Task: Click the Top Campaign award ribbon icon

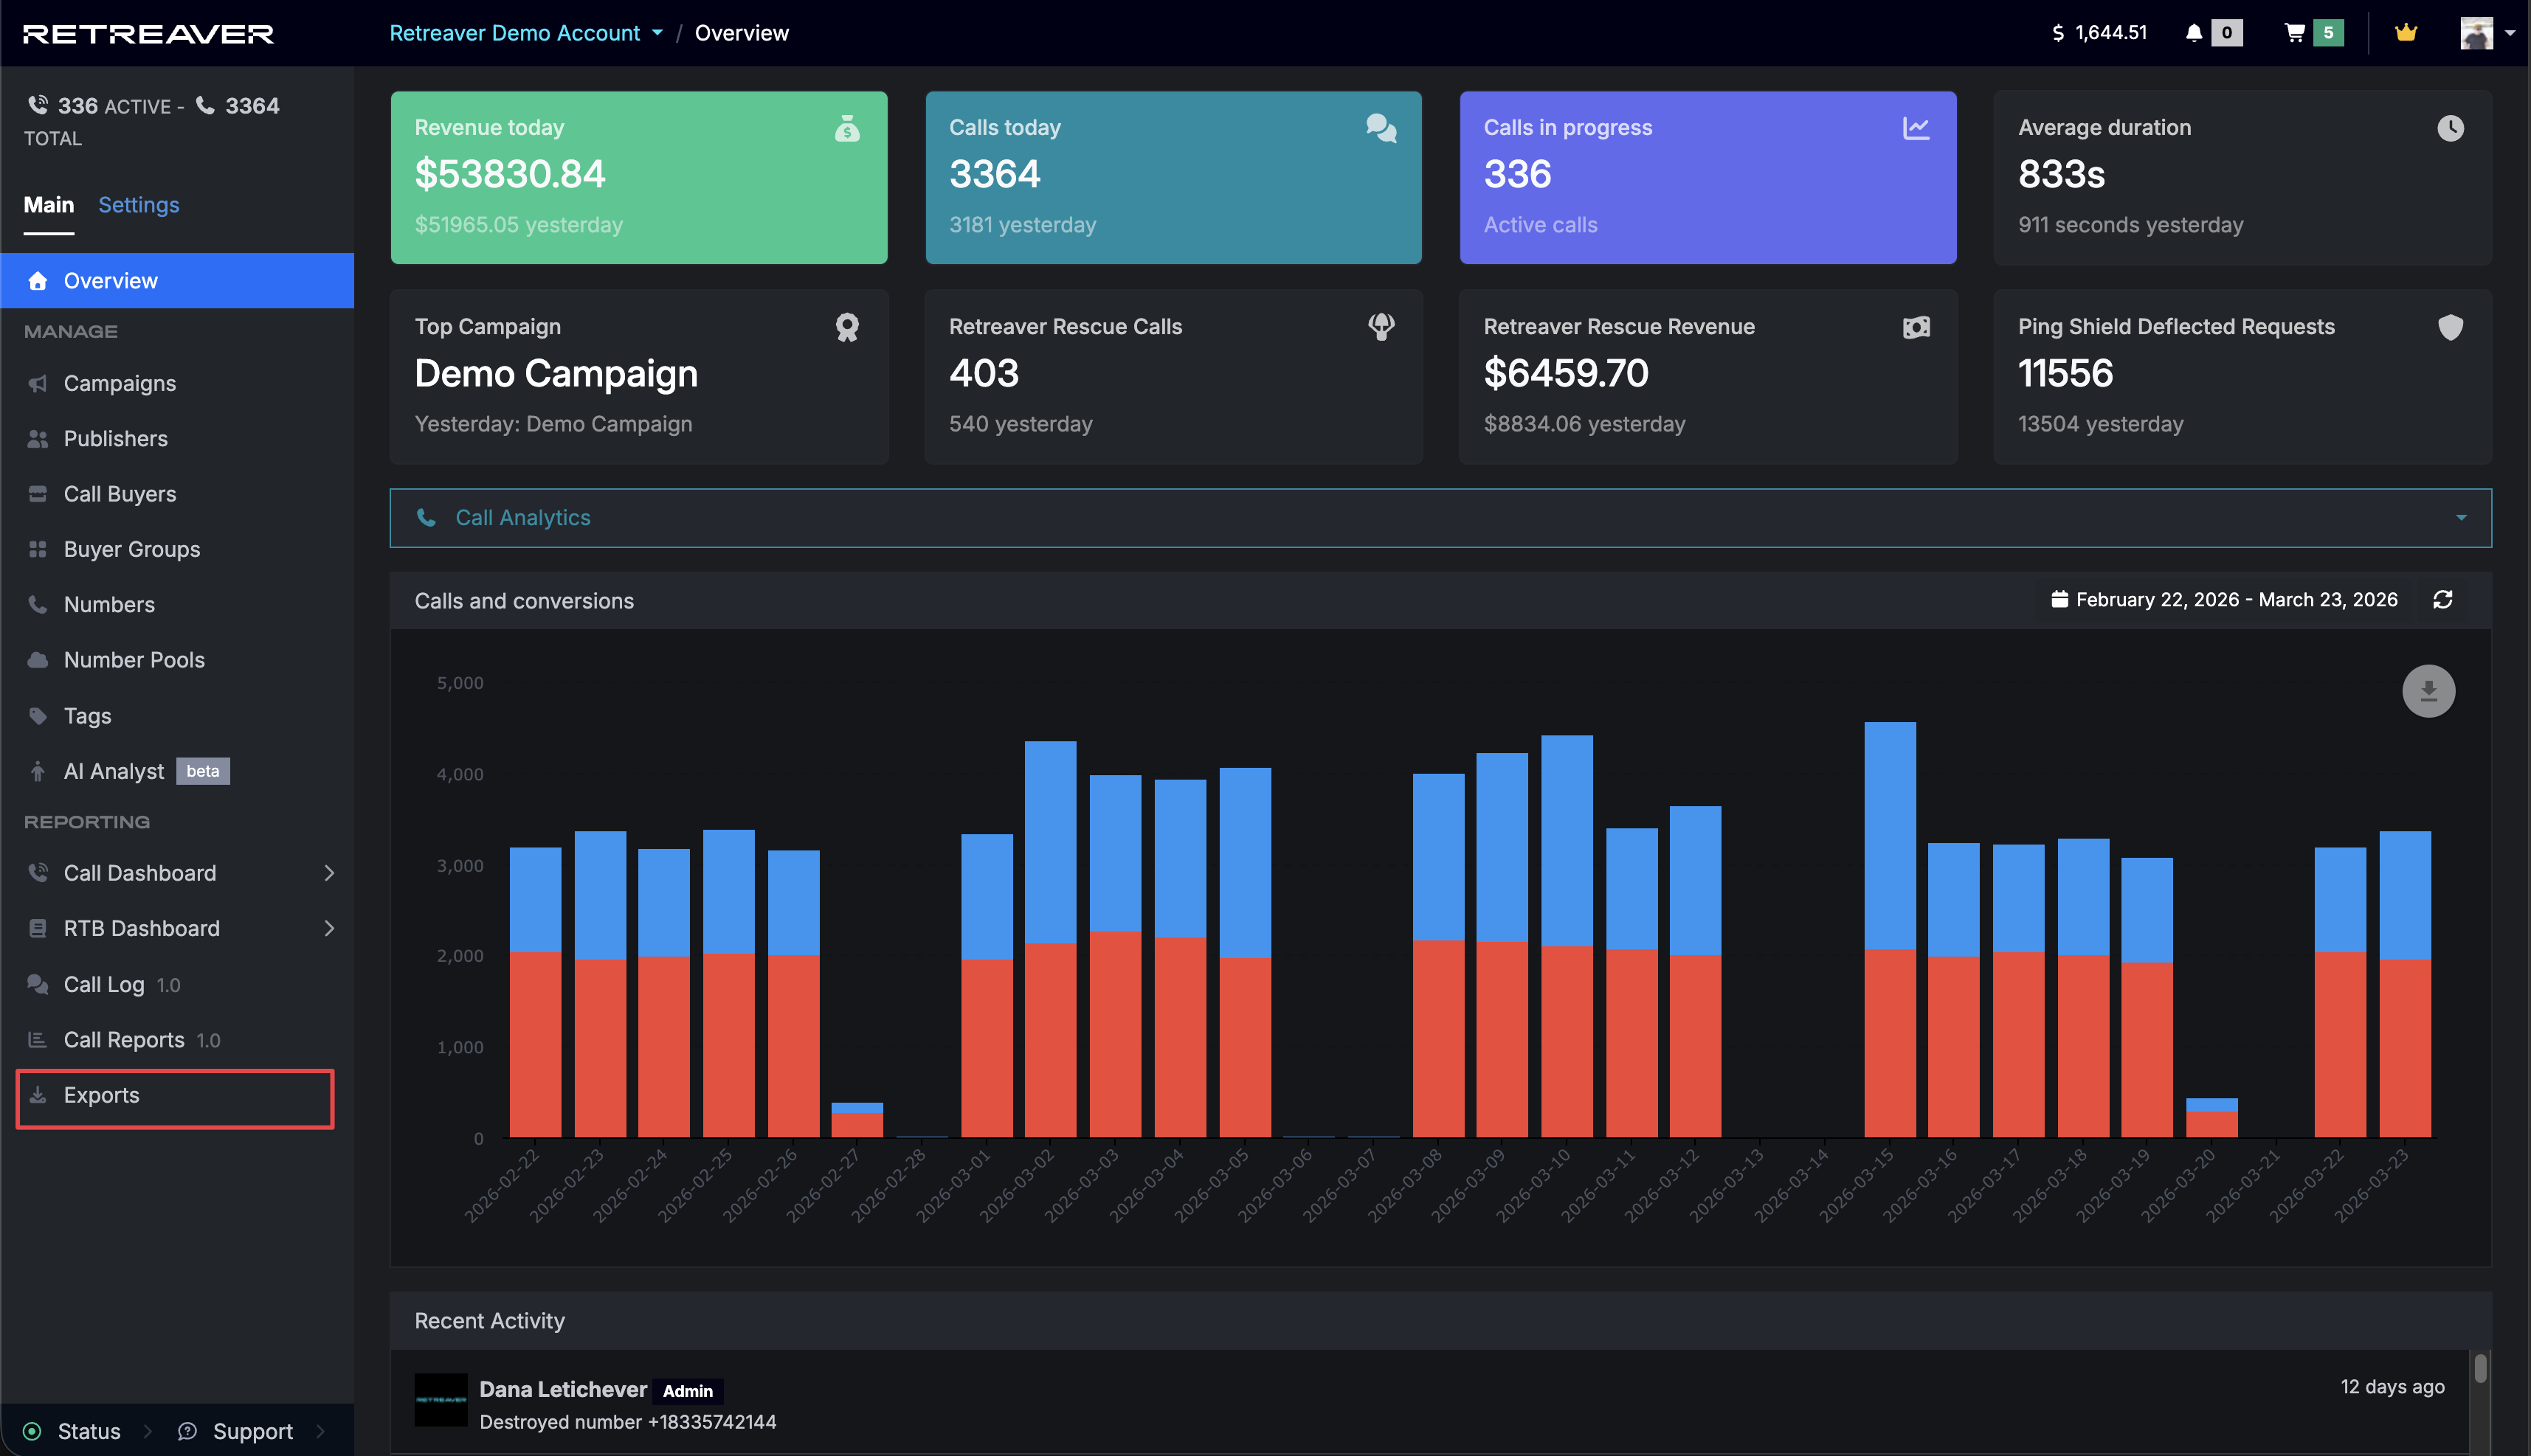Action: click(x=847, y=327)
